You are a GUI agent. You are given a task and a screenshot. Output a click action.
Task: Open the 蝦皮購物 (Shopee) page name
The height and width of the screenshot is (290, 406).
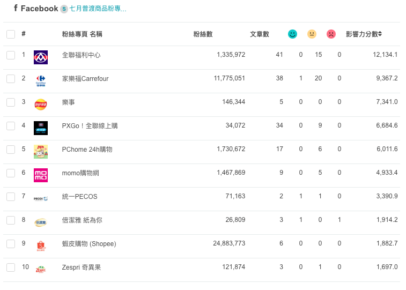(89, 244)
